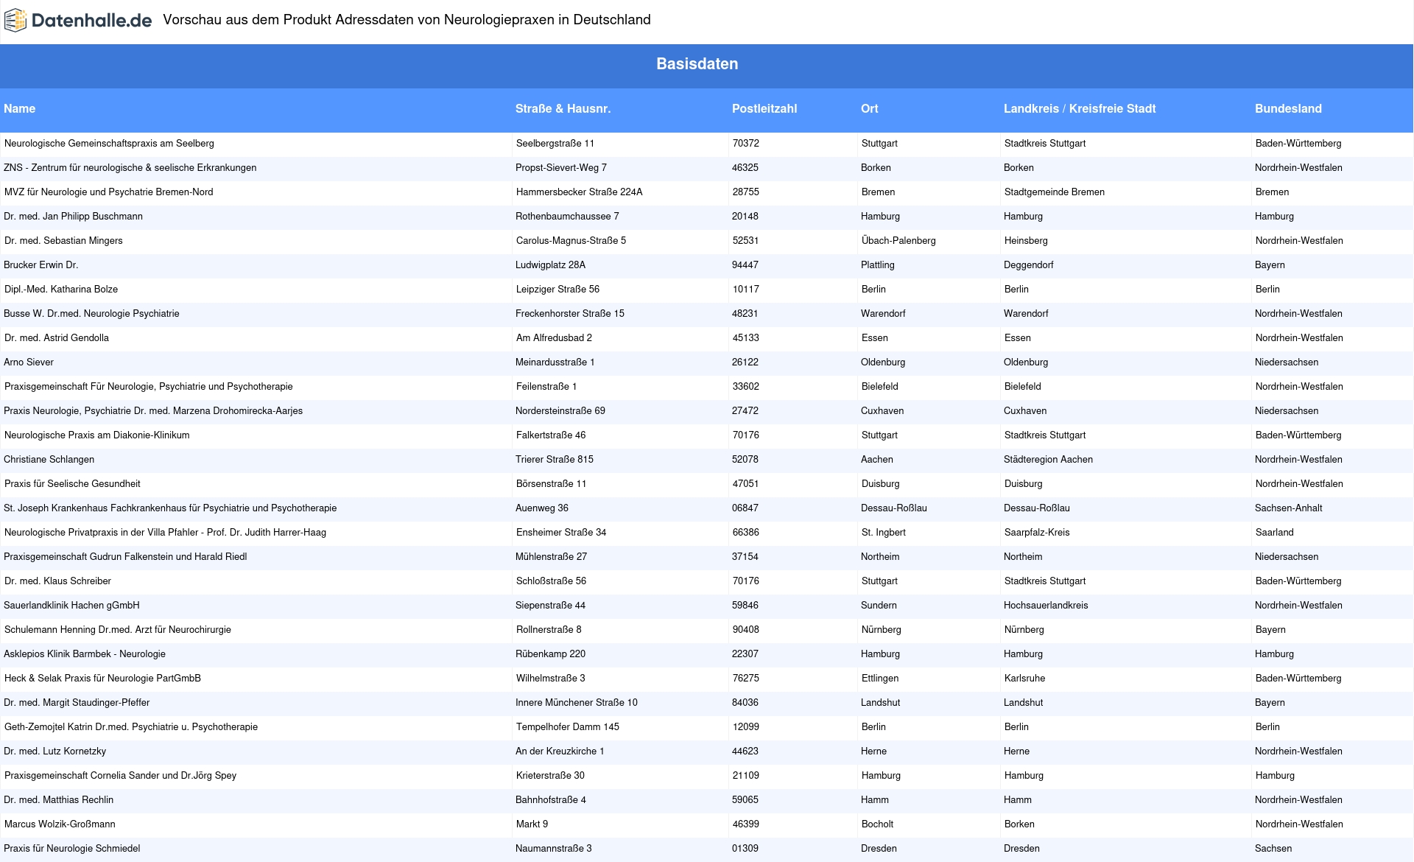Click the Bundesland column header

click(x=1288, y=108)
